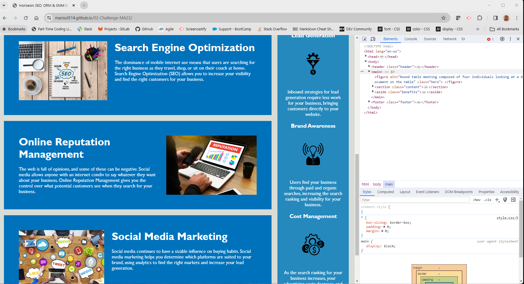Expand the footer class node
Viewport: 524px width, 284px height.
click(369, 102)
